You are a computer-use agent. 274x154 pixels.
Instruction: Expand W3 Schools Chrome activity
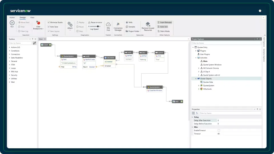point(199,68)
